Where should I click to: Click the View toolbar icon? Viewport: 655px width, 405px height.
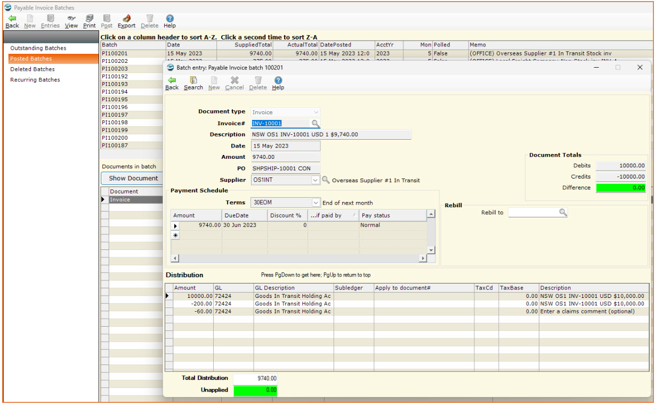pyautogui.click(x=71, y=21)
